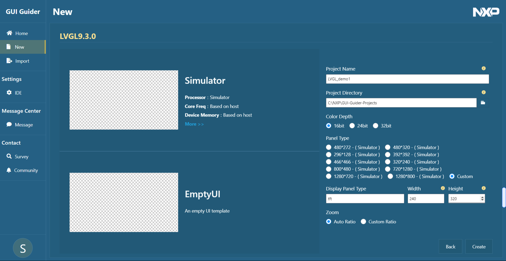Click the GUI Guider app title
The height and width of the screenshot is (261, 506).
click(23, 12)
